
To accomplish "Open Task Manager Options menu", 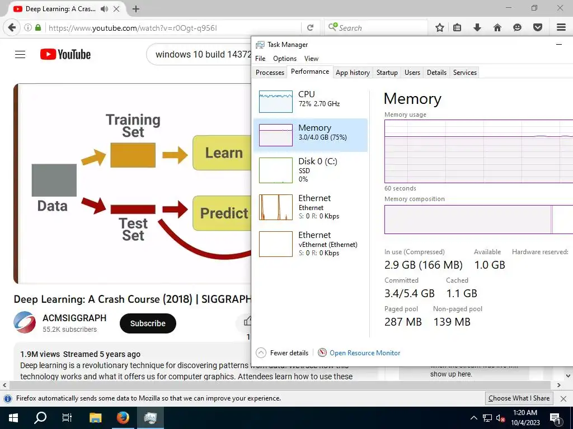I will [x=285, y=59].
